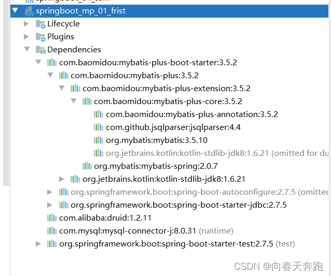The image size is (331, 276).
Task: Select org.springframework.boot:spring-boot-starter-jdbc:2.7.5 text
Action: click(179, 205)
